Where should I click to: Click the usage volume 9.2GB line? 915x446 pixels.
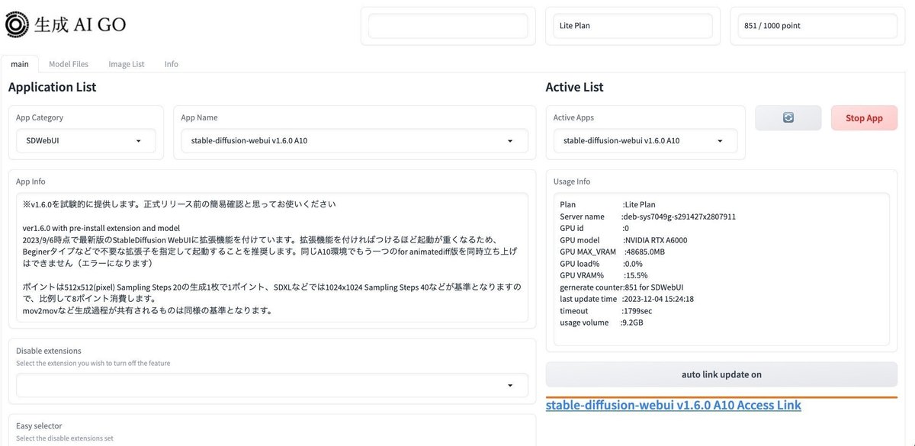click(602, 322)
